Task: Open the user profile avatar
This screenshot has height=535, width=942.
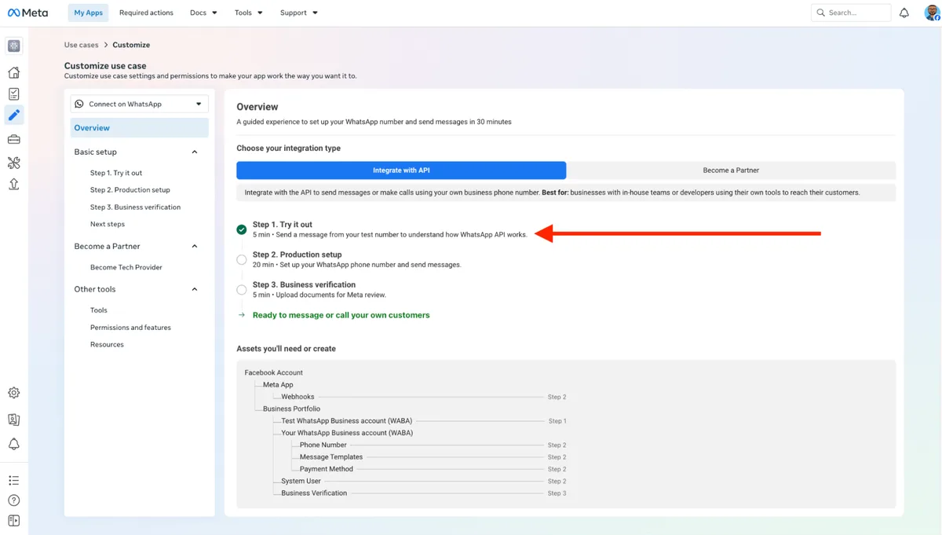Action: (x=933, y=13)
